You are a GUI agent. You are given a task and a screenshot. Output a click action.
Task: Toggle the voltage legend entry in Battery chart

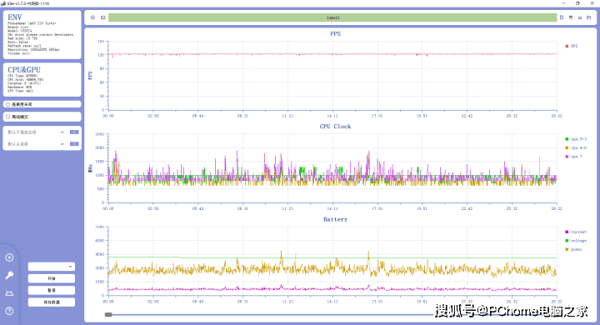576,241
